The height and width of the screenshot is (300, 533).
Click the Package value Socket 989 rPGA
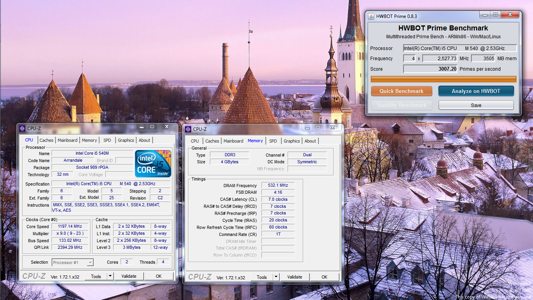(x=92, y=168)
